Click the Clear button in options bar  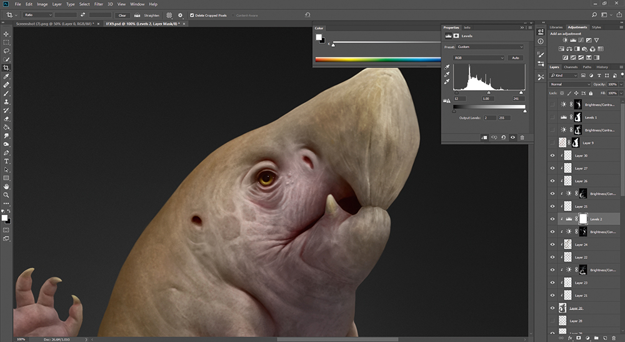(x=122, y=15)
